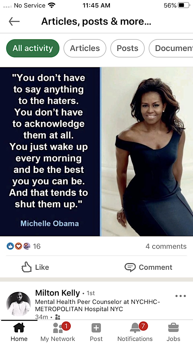Open the Jobs briefcase icon
Screen dimensions: 193x343
pos(173,328)
